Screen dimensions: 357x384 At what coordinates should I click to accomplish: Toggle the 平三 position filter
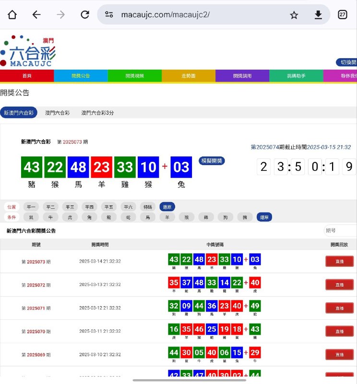(70, 207)
